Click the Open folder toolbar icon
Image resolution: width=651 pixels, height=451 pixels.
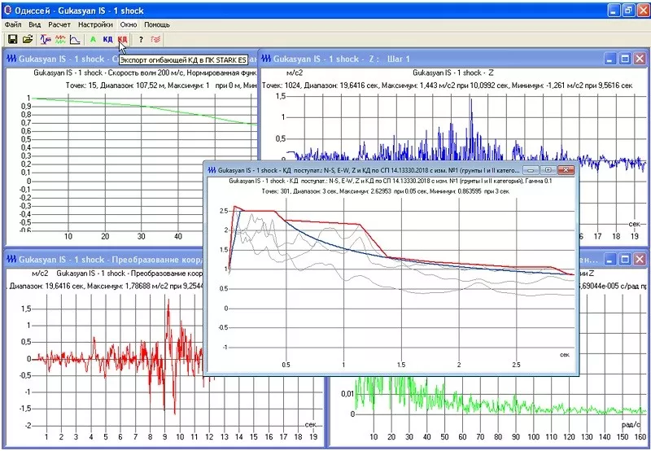[28, 39]
